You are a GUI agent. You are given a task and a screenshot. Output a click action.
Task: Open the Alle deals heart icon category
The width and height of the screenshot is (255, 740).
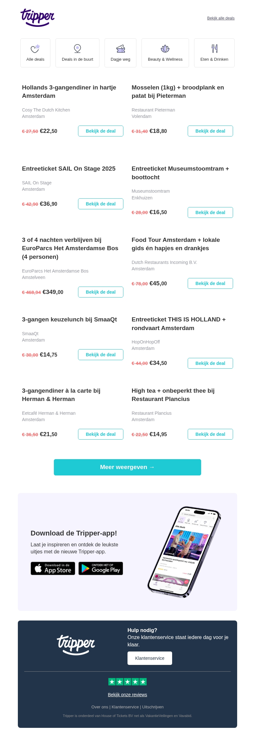tap(35, 49)
